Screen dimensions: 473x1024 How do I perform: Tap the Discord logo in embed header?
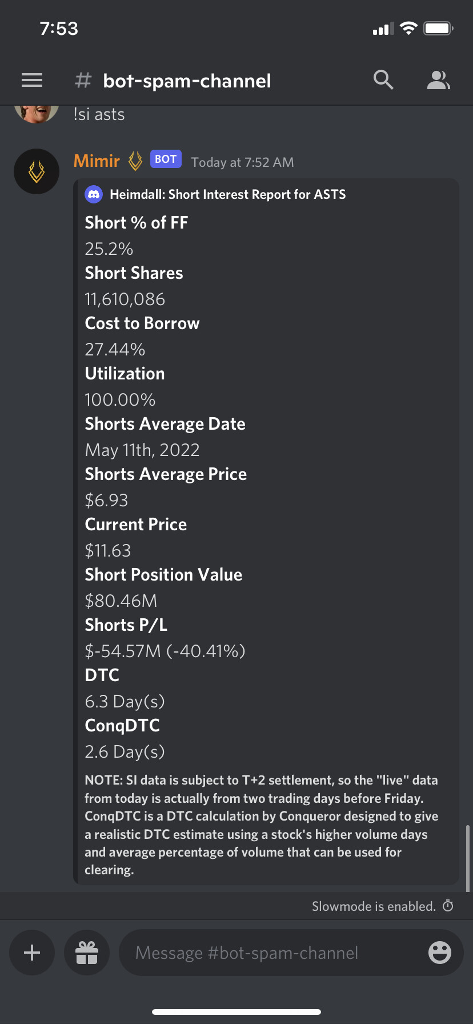tap(94, 194)
